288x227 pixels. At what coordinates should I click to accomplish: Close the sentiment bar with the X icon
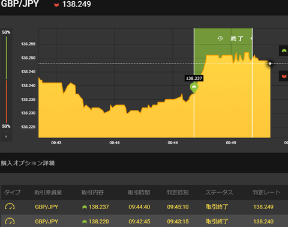pos(6,136)
